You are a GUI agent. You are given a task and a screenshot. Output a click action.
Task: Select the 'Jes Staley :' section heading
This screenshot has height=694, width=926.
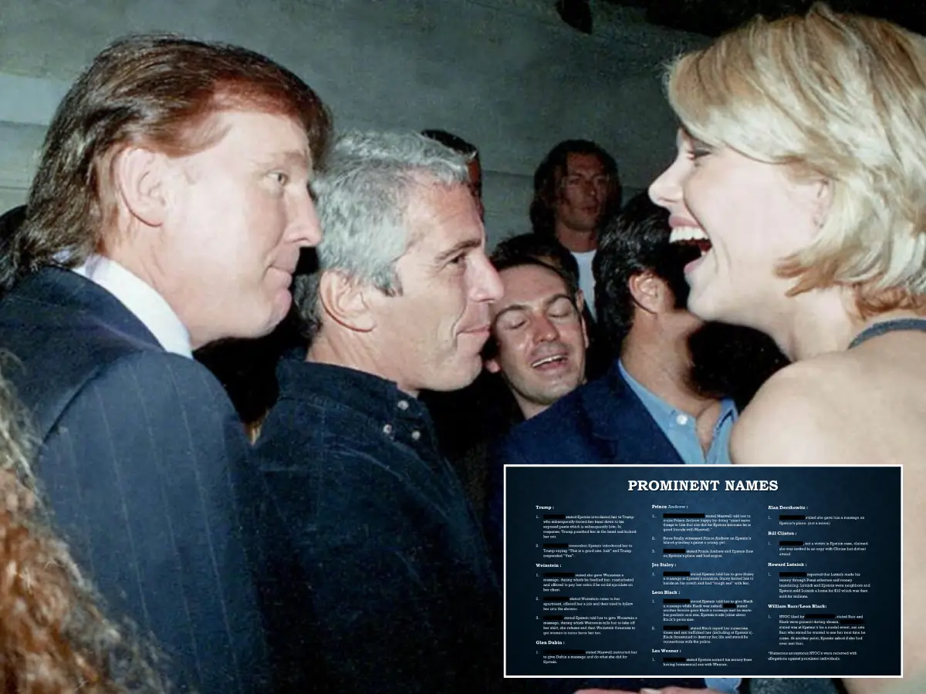point(664,565)
